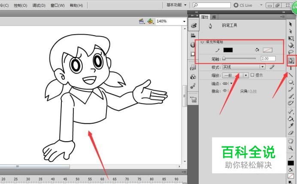Select the Oval shape tool
This screenshot has width=297, height=184.
[x=291, y=82]
